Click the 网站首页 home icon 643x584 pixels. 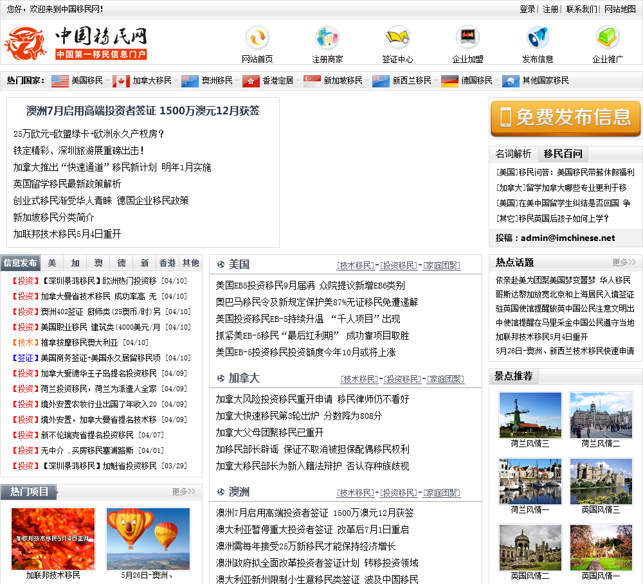point(257,38)
